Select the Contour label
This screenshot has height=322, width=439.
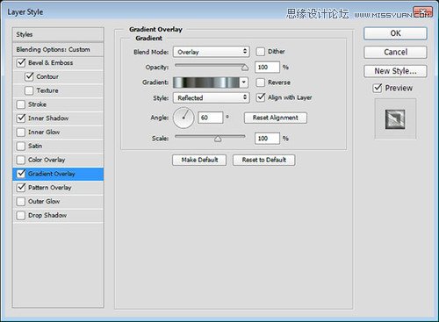(x=47, y=76)
